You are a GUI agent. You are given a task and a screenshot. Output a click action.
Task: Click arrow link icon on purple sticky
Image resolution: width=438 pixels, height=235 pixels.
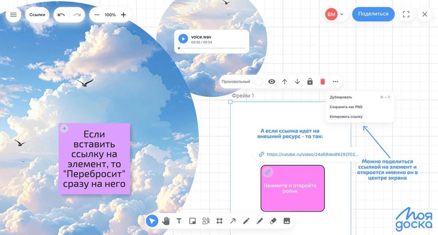pyautogui.click(x=64, y=128)
